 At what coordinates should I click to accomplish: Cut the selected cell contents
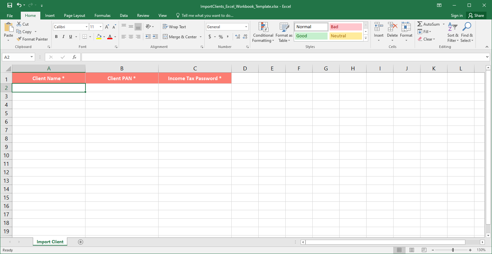click(22, 24)
